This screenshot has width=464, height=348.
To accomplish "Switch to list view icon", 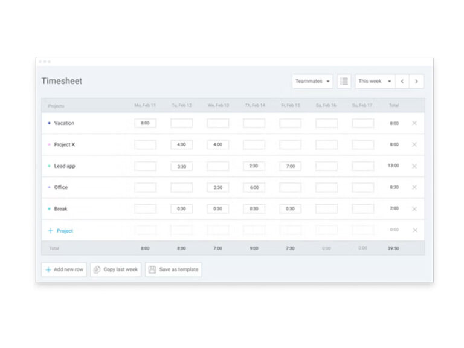I will [344, 81].
